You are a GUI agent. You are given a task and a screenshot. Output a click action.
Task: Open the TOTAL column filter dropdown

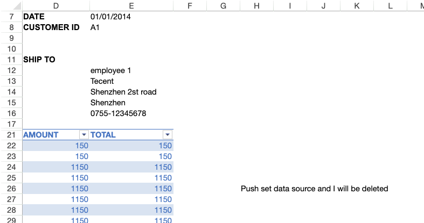tap(168, 135)
